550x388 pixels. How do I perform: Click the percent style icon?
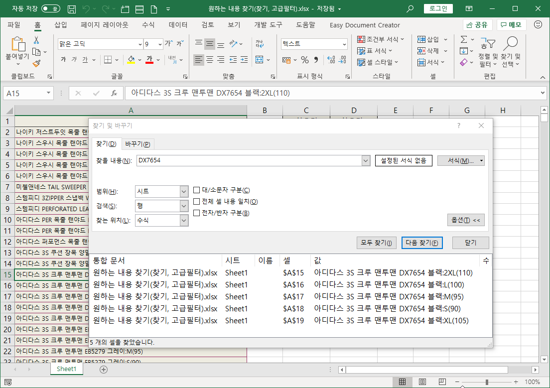click(x=305, y=60)
